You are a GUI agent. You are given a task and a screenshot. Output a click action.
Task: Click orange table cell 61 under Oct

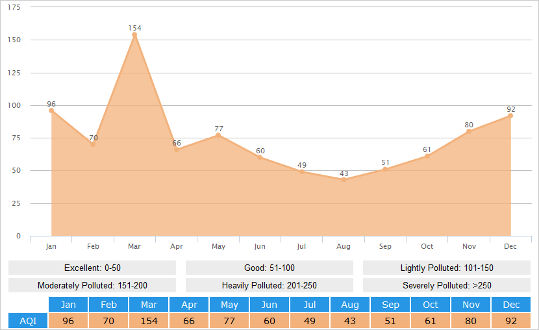click(431, 321)
